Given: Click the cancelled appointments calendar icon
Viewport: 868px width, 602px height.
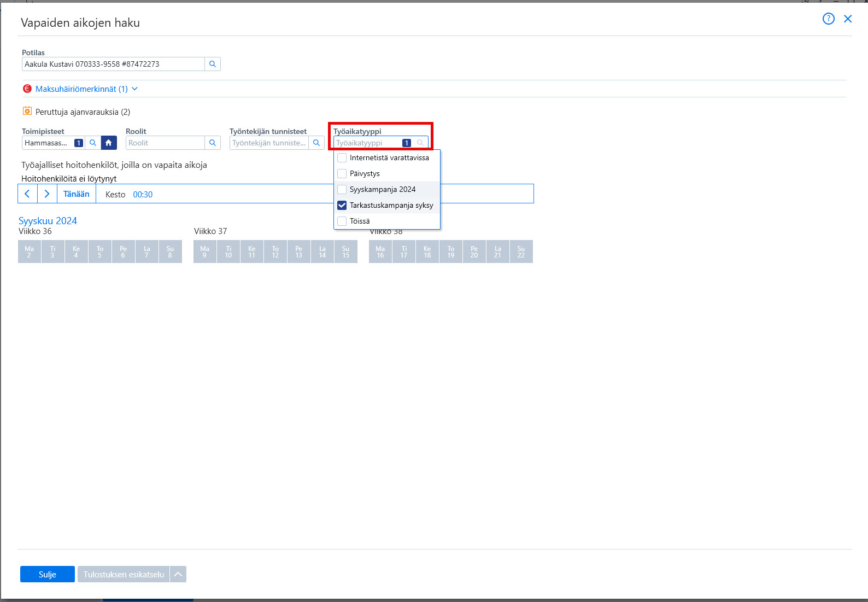Looking at the screenshot, I should coord(27,111).
